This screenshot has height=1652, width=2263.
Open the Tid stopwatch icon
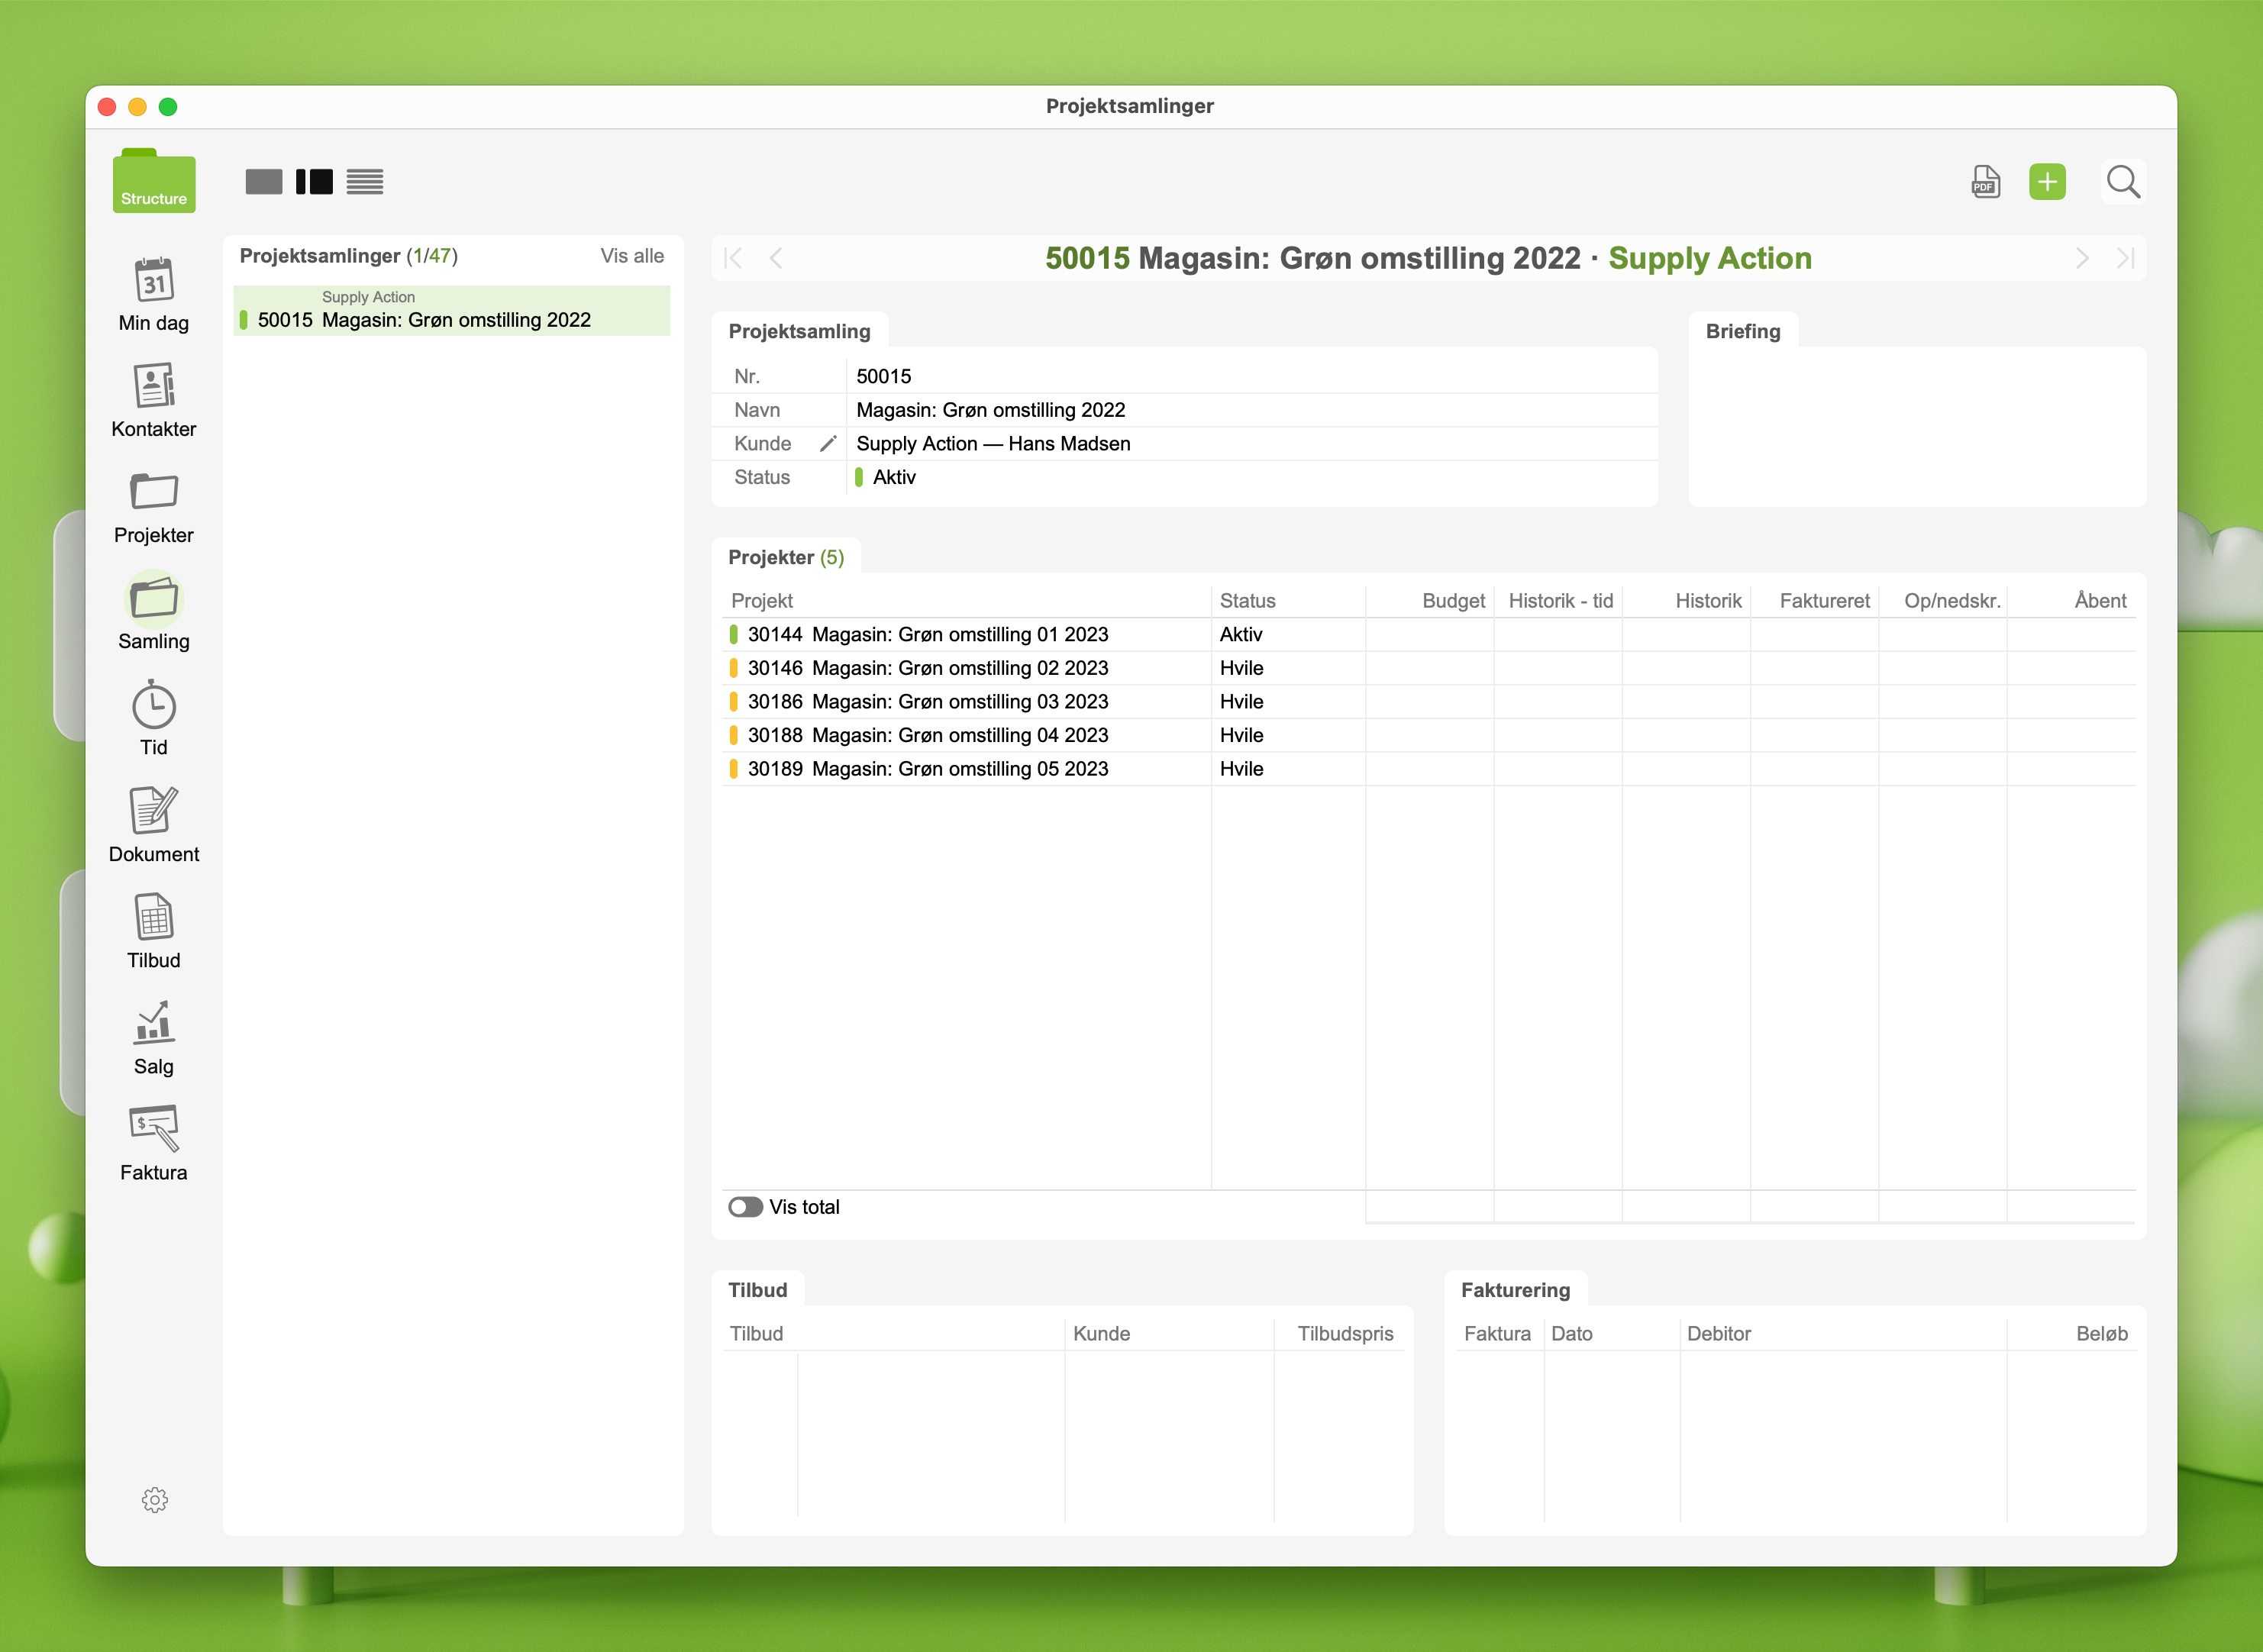(154, 705)
